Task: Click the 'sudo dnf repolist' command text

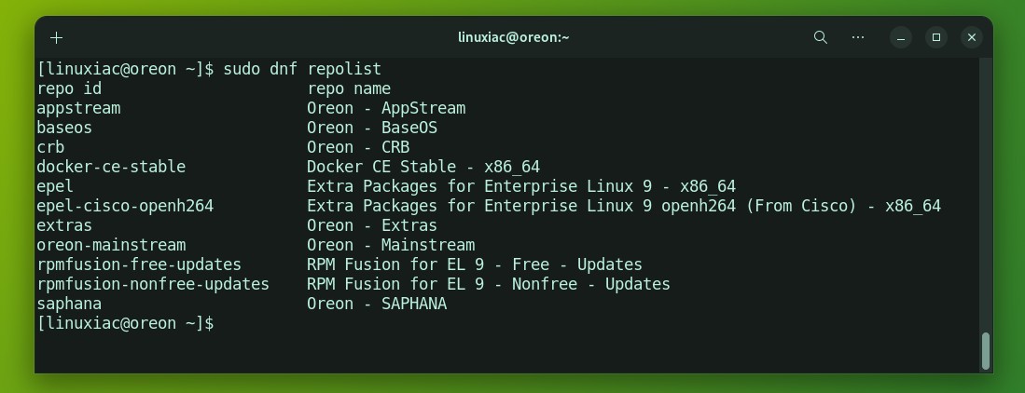Action: click(x=302, y=69)
